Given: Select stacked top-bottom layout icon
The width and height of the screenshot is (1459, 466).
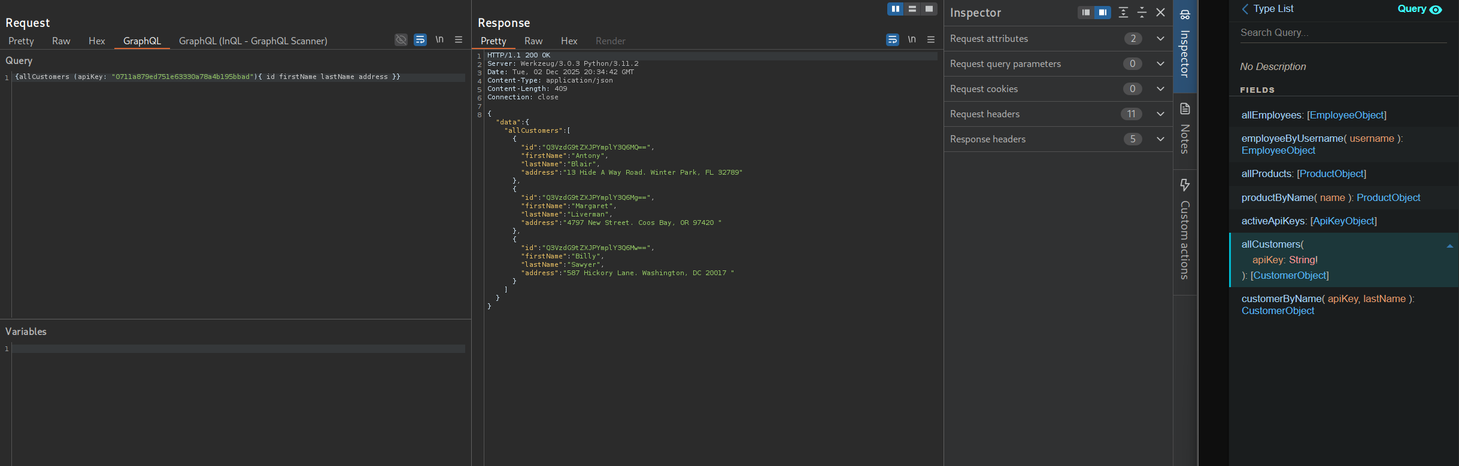Looking at the screenshot, I should (x=912, y=9).
